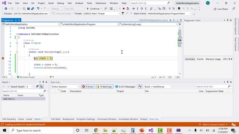239x134 pixels.
Task: Click the Error List filter icon
Action: tap(140, 87)
